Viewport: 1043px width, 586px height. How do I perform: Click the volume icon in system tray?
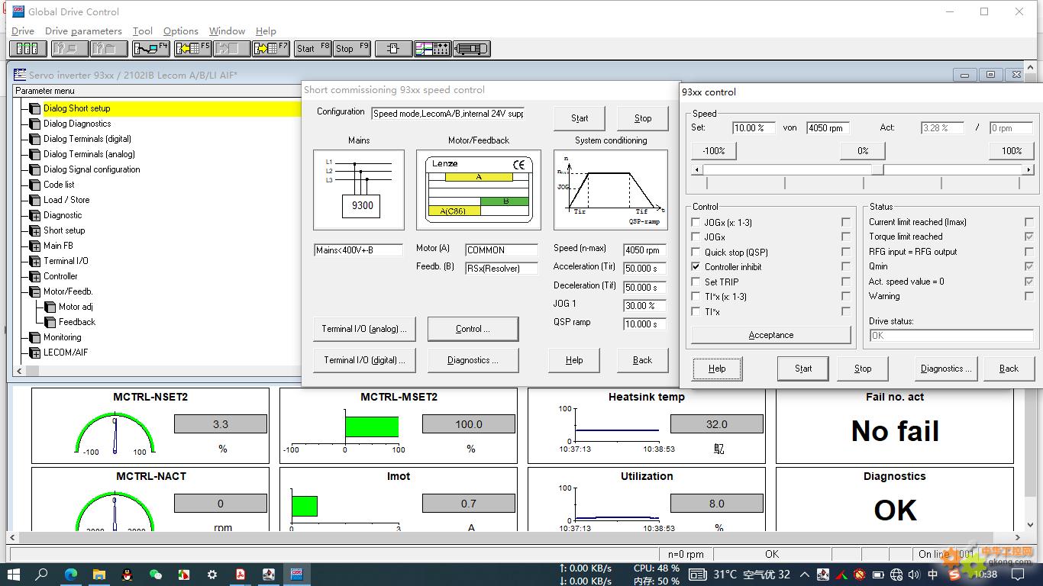[x=915, y=575]
